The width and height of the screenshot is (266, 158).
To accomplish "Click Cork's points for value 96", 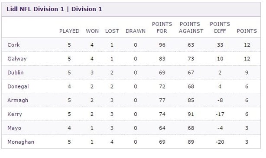I will [x=162, y=45].
